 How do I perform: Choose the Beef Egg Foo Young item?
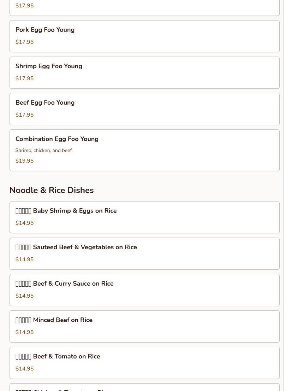[45, 103]
